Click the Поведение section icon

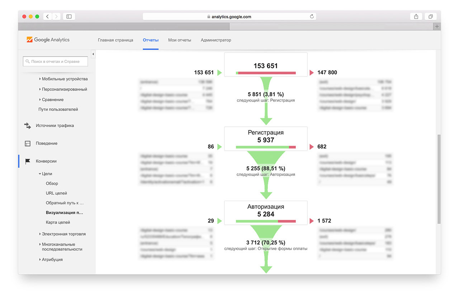click(28, 144)
